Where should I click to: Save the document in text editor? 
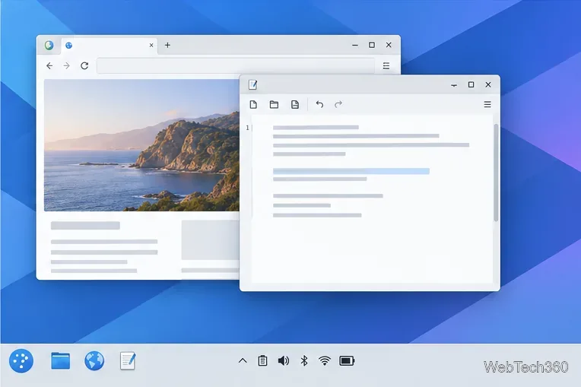click(295, 104)
